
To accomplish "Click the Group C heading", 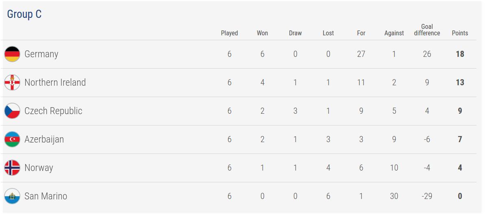I will (24, 14).
